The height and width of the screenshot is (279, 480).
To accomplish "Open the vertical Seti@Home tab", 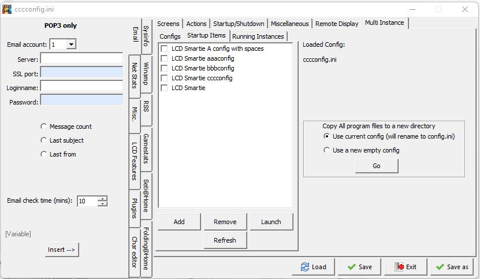I will point(146,195).
